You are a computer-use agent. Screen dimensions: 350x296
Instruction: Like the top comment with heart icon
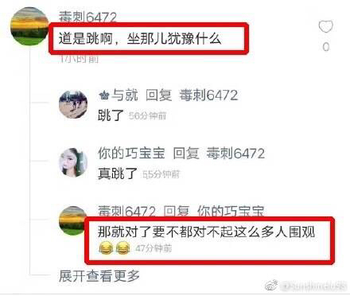(x=325, y=26)
